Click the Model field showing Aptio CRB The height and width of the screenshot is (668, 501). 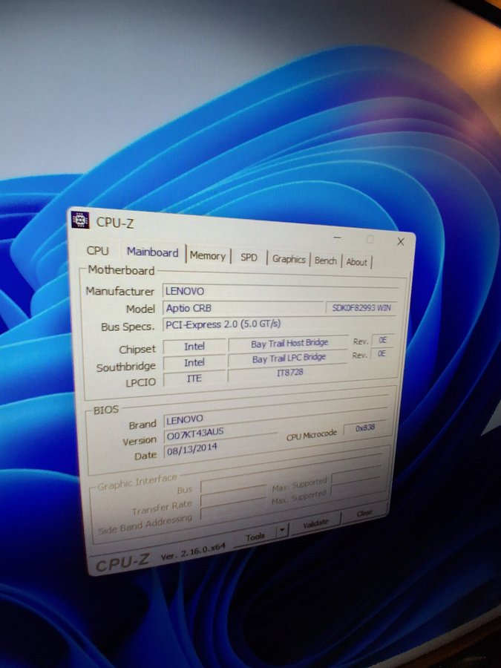click(x=241, y=308)
